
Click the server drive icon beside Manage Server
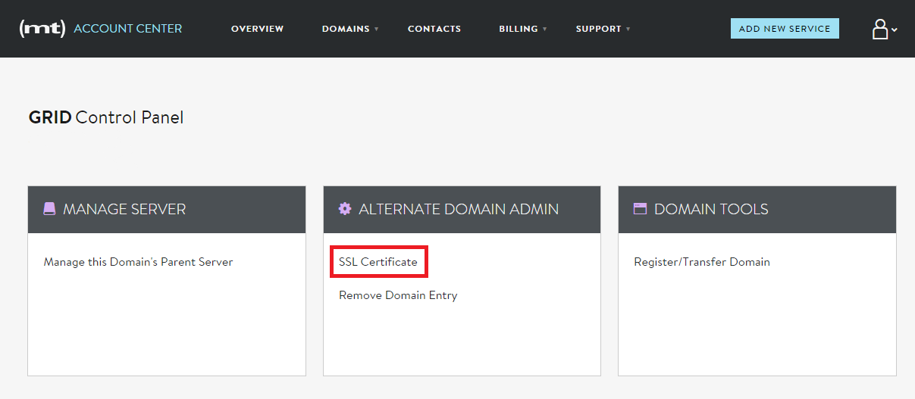tap(49, 209)
